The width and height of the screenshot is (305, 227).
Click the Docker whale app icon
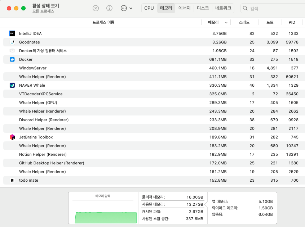(12, 59)
